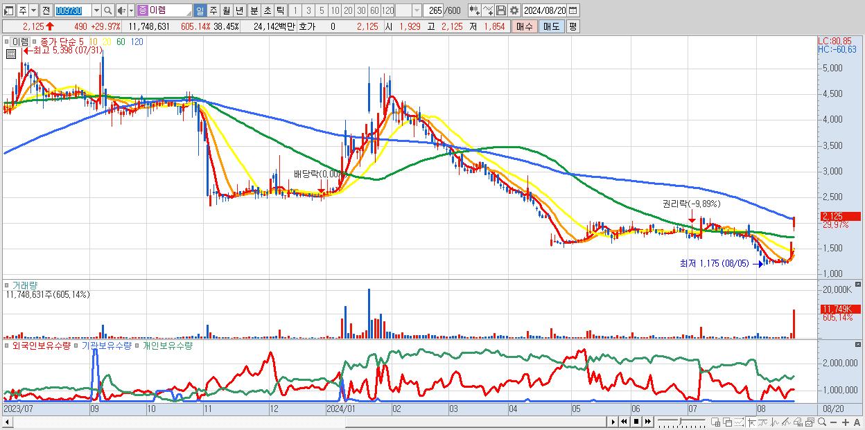
Task: Click the '이렘' chart legend label
Action: tap(20, 42)
